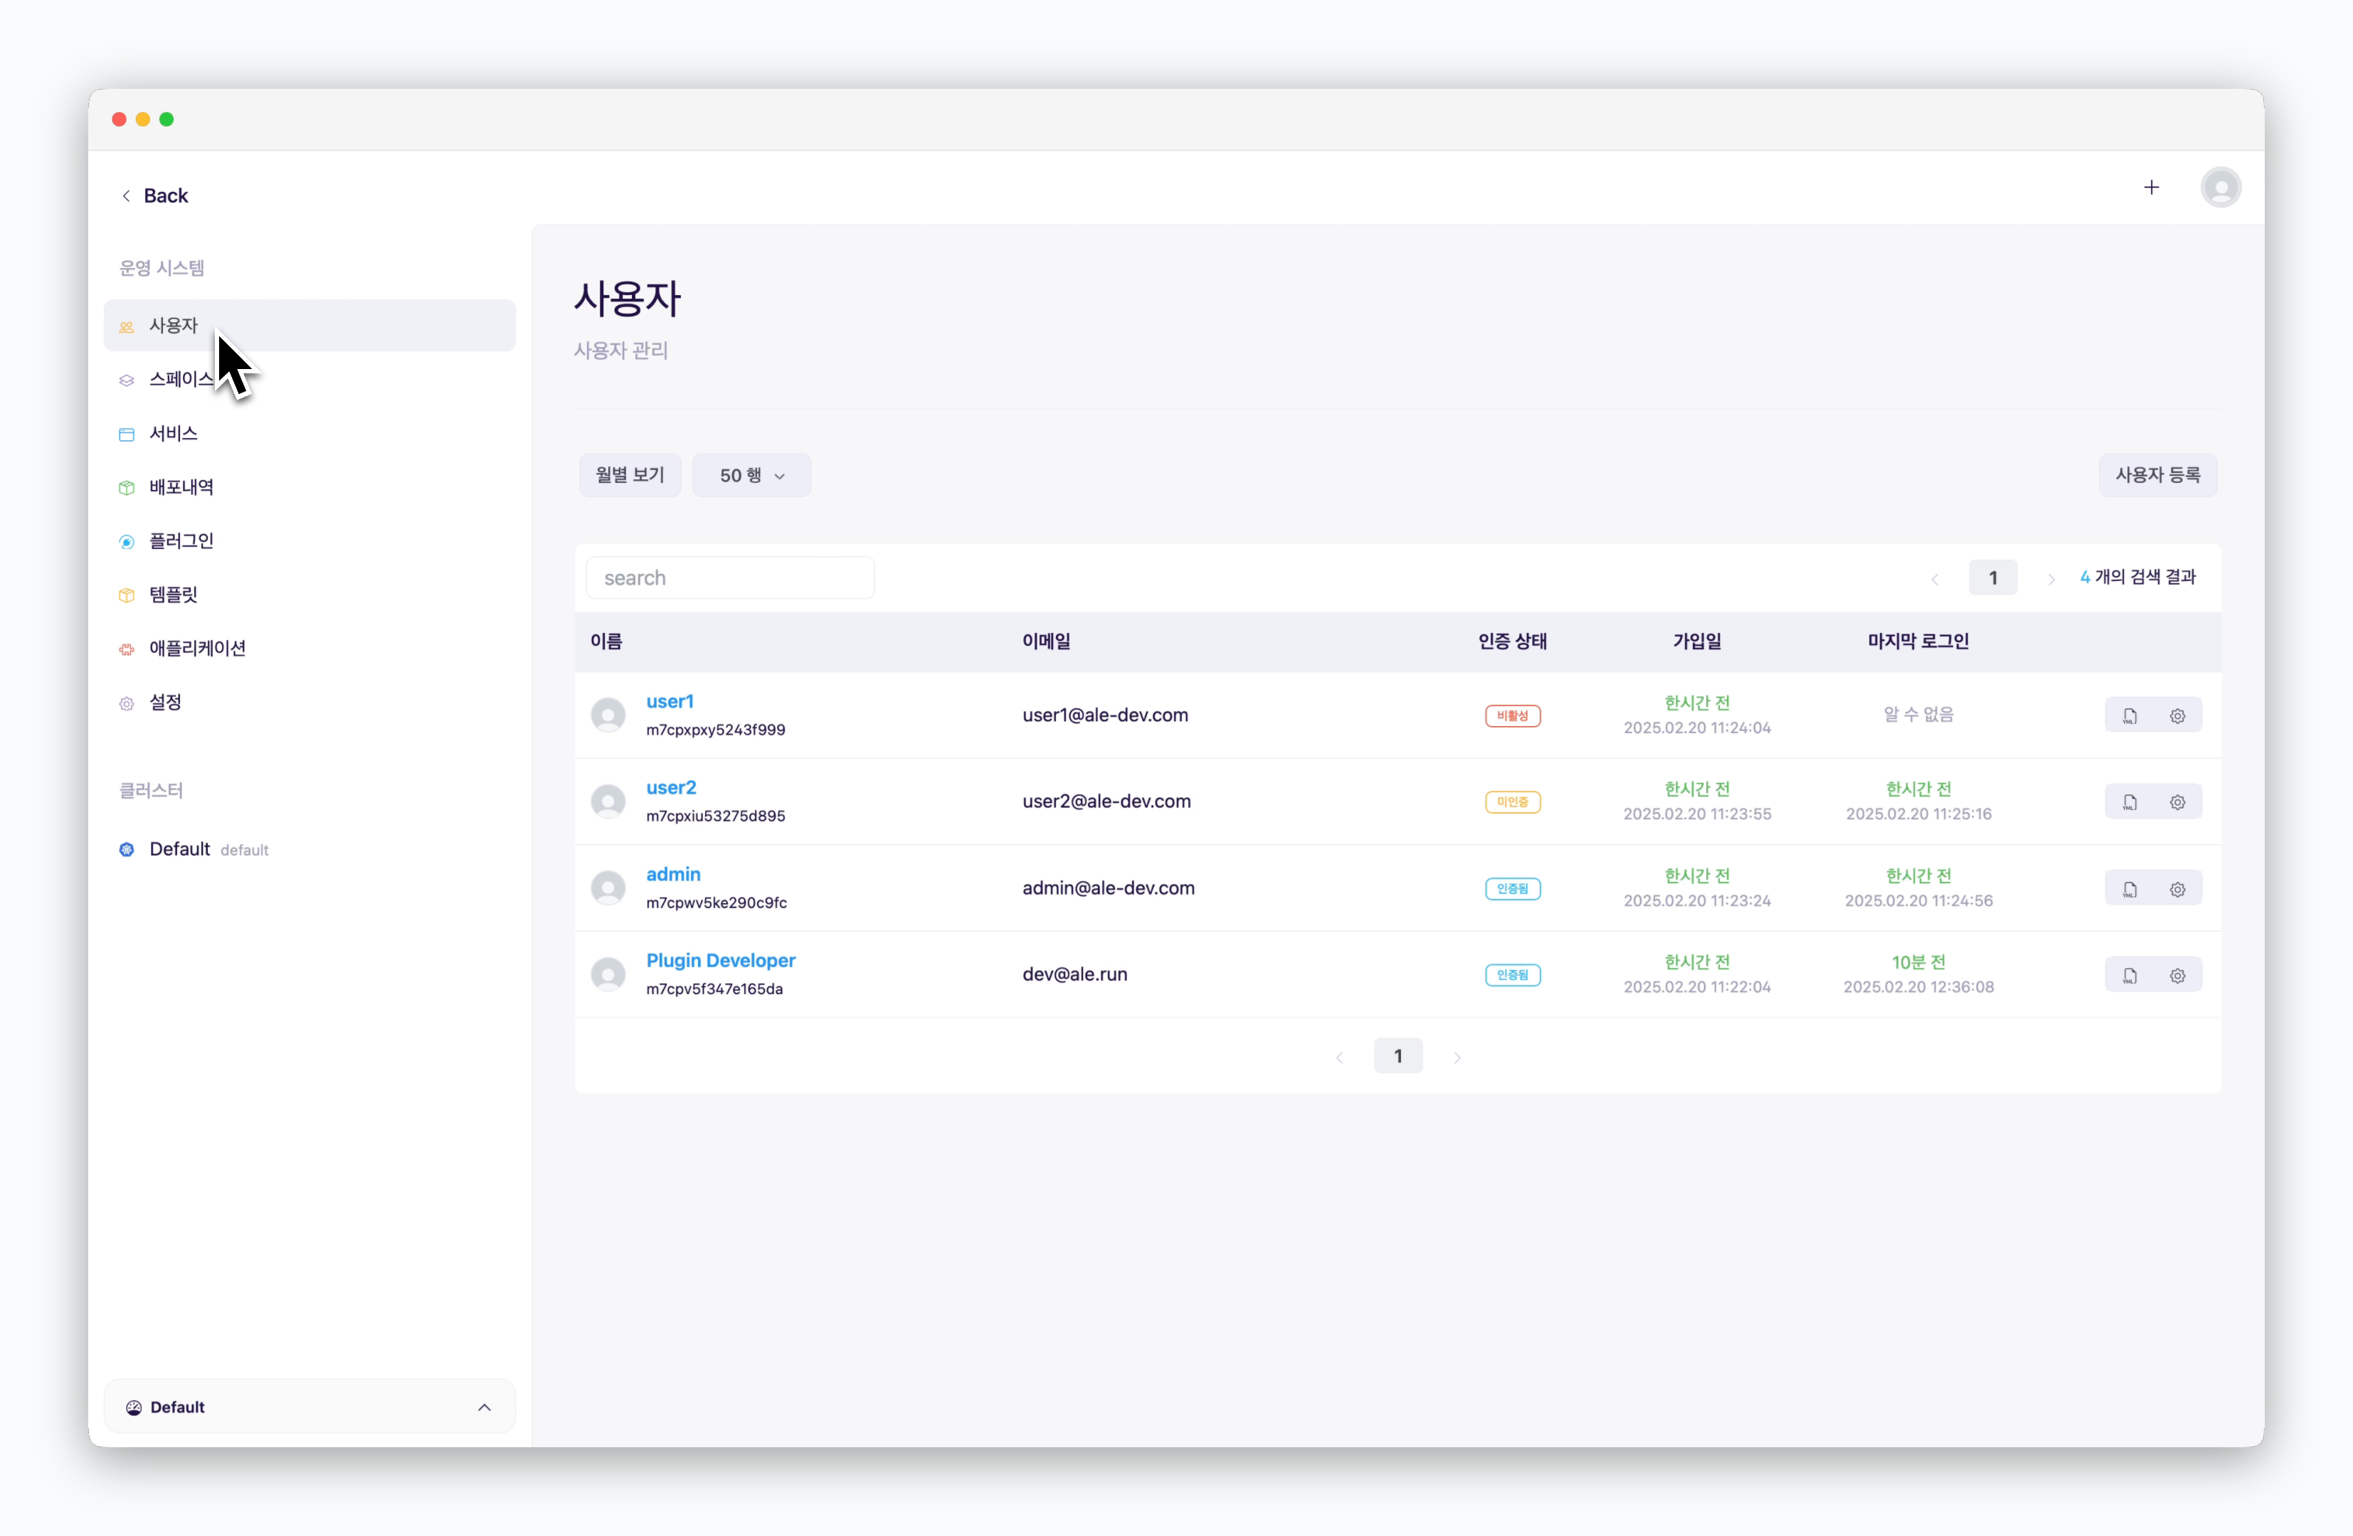Open the user2 profile link

pos(671,787)
